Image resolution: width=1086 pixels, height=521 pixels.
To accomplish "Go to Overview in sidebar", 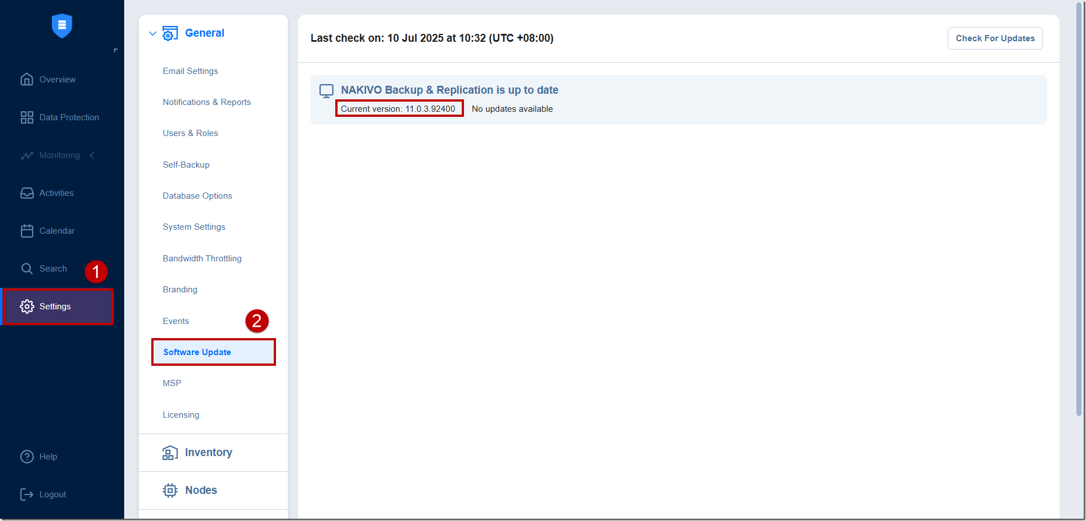I will (58, 80).
